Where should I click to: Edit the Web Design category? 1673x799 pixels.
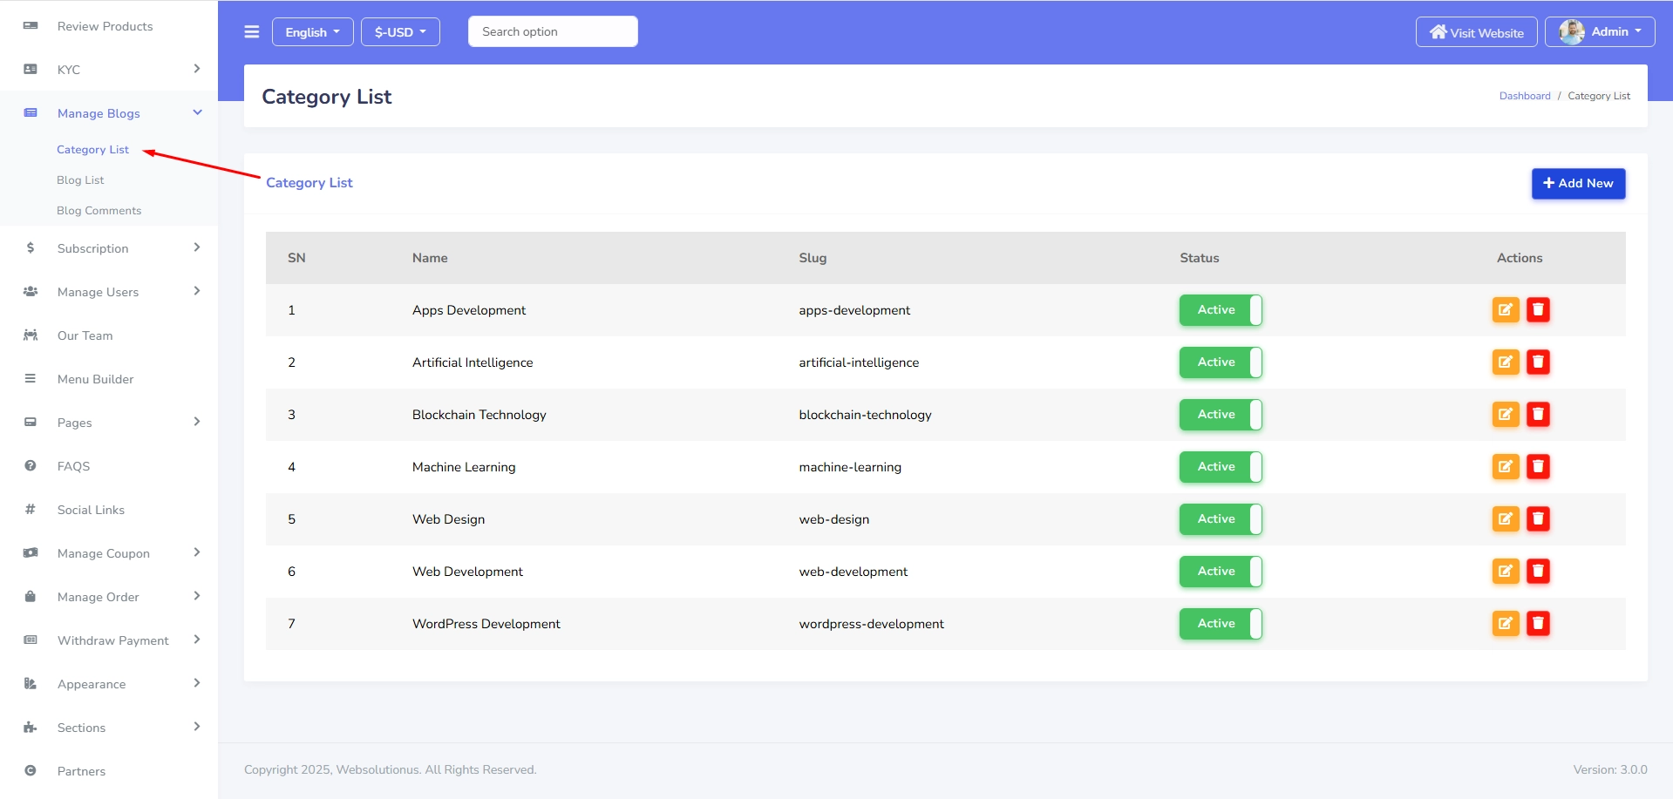click(x=1506, y=518)
